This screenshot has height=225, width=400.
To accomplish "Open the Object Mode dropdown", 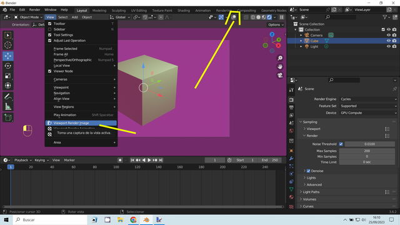I will pos(28,17).
